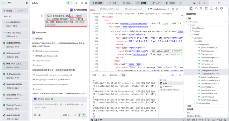The width and height of the screenshot is (229, 121).
Task: Select the Explorer files icon in right sidebar
Action: click(191, 9)
